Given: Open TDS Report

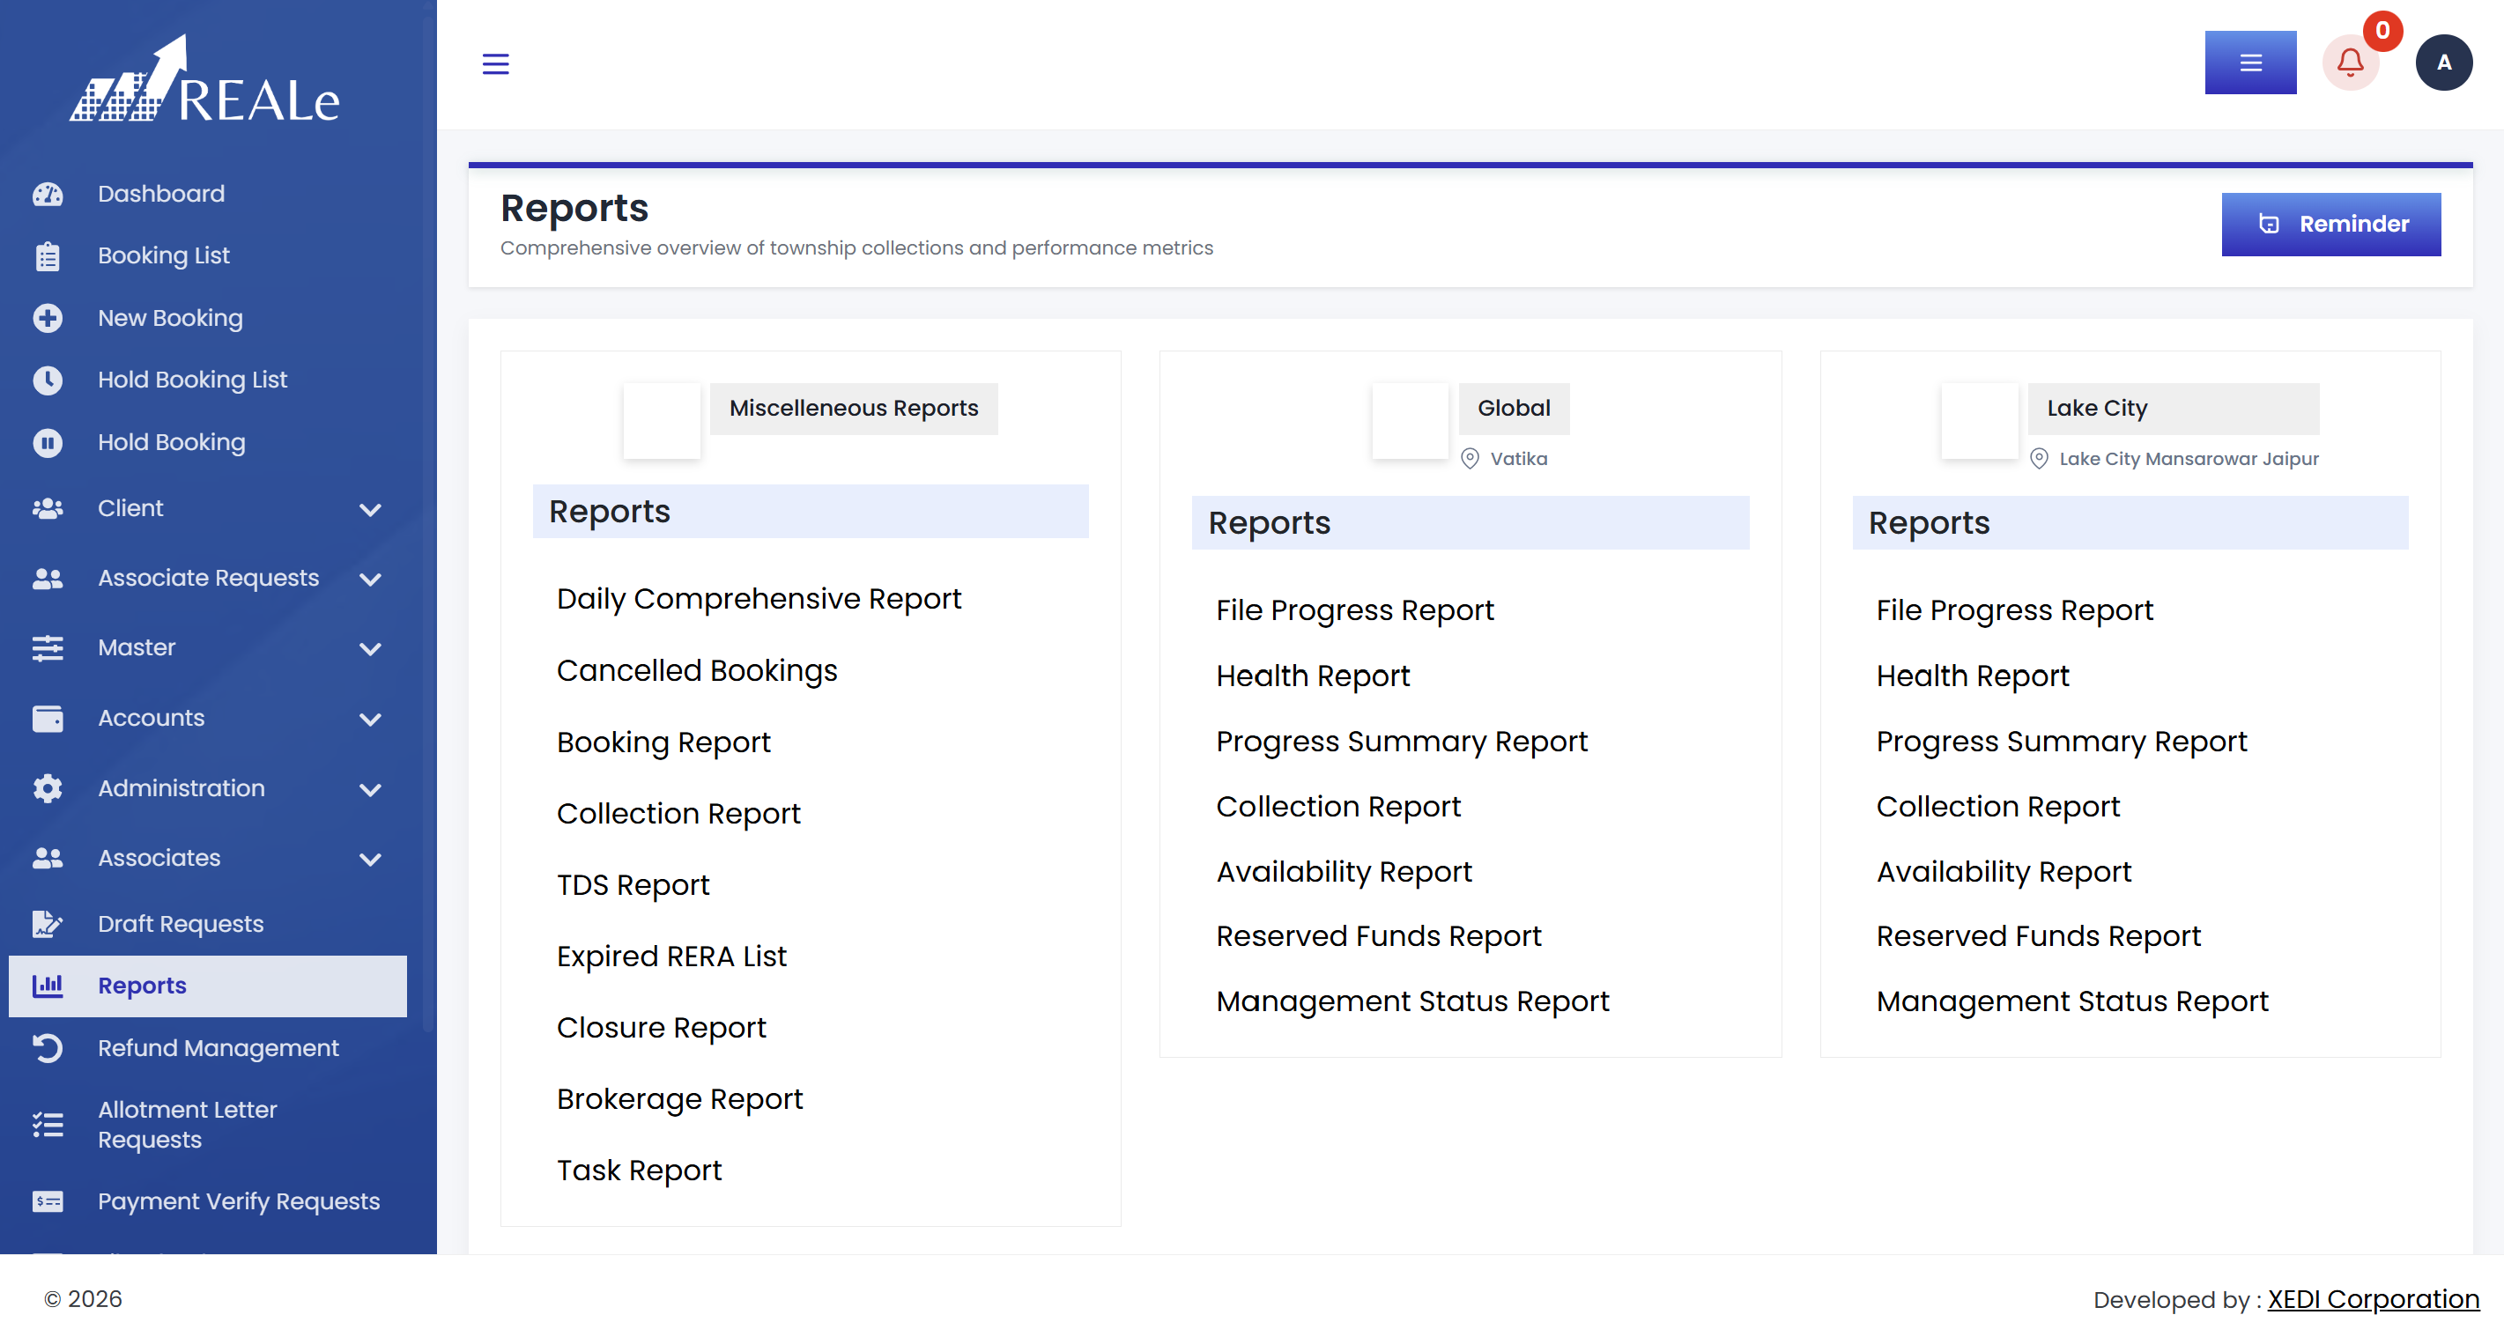Looking at the screenshot, I should pos(633,885).
